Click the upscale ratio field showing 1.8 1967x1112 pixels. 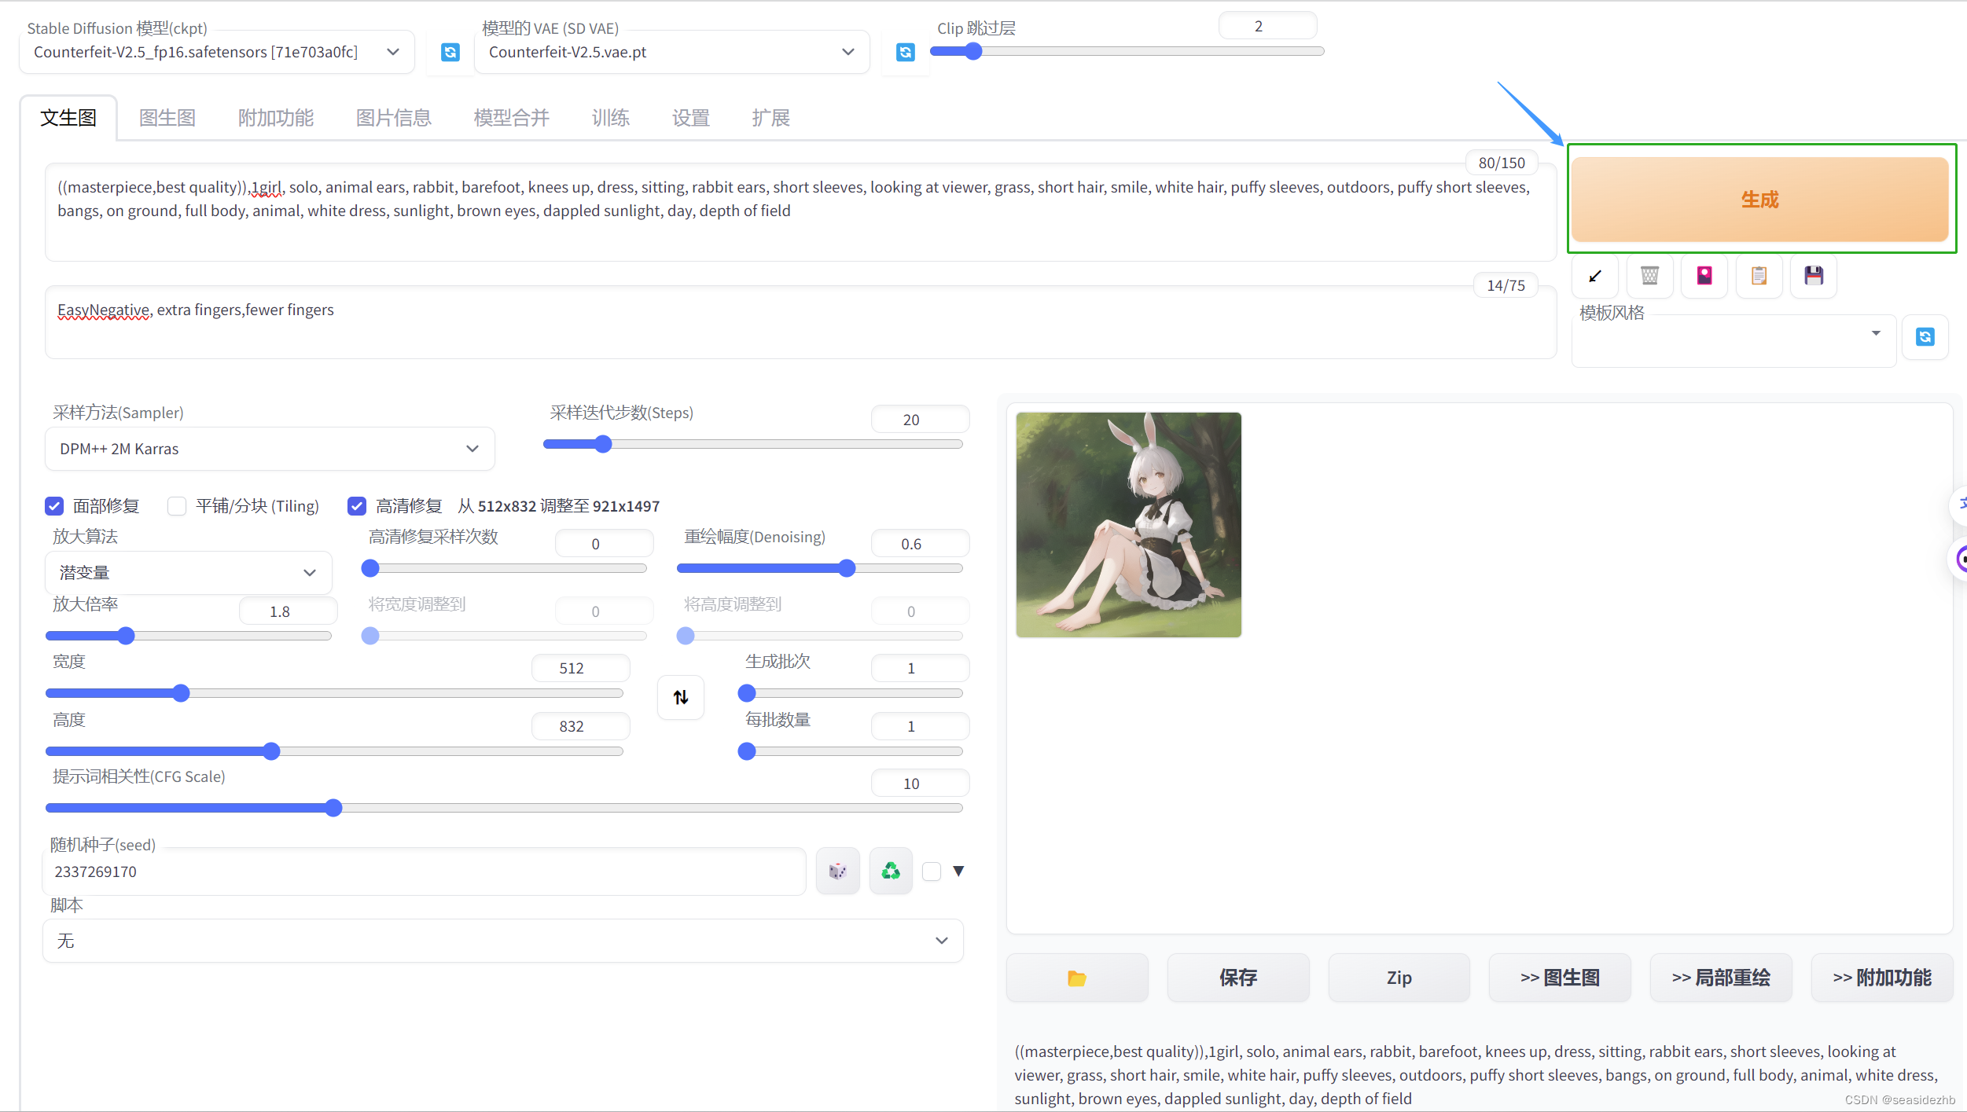click(288, 611)
